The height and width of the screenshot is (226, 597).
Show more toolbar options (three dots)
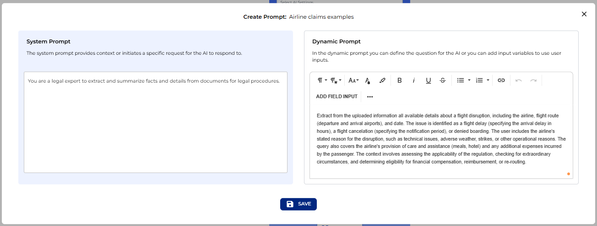[370, 97]
